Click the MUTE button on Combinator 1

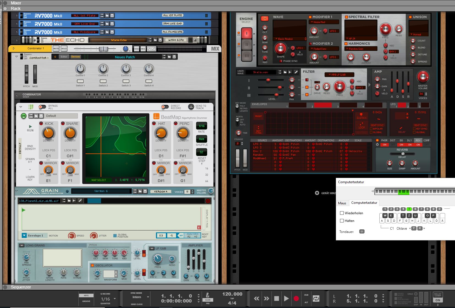point(56,49)
